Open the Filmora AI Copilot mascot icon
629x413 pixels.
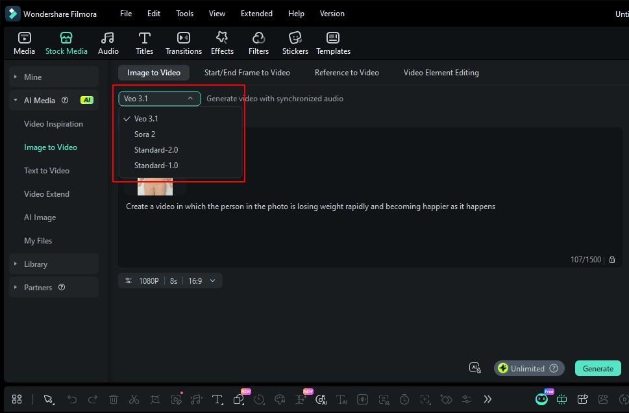point(541,399)
